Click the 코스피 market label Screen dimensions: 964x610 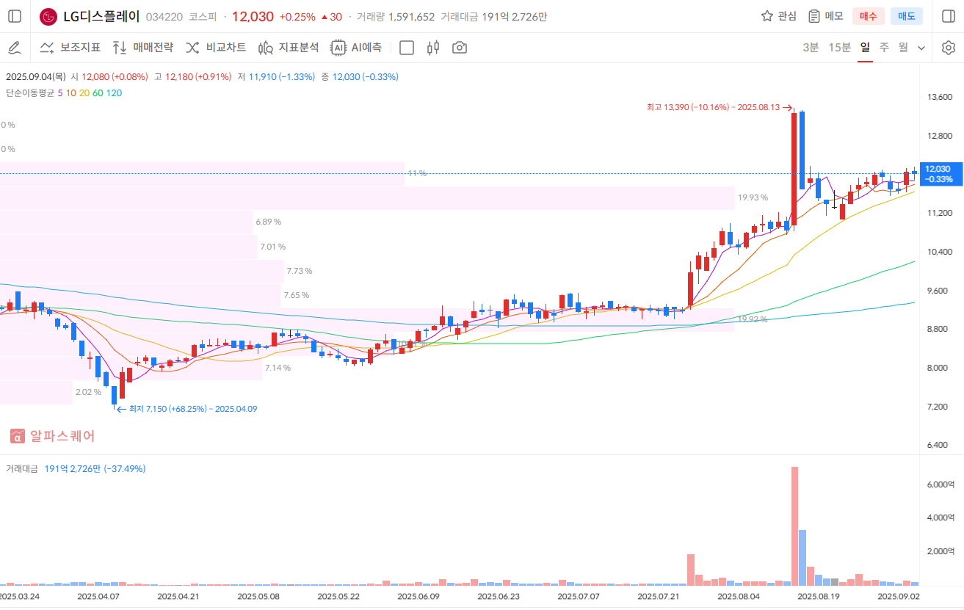pos(203,17)
